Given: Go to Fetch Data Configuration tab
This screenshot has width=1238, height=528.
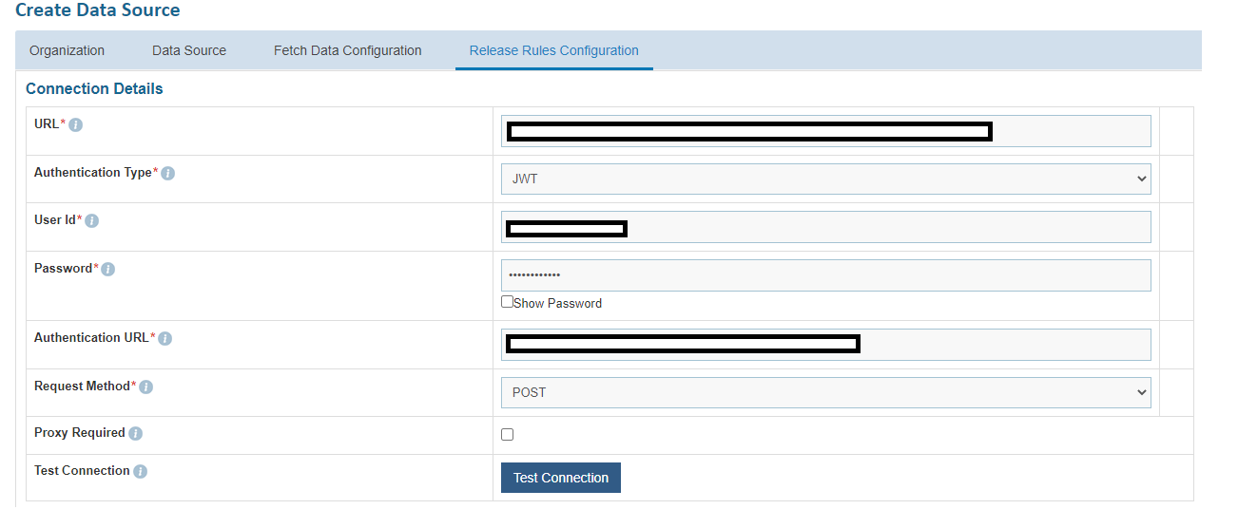Looking at the screenshot, I should tap(348, 50).
